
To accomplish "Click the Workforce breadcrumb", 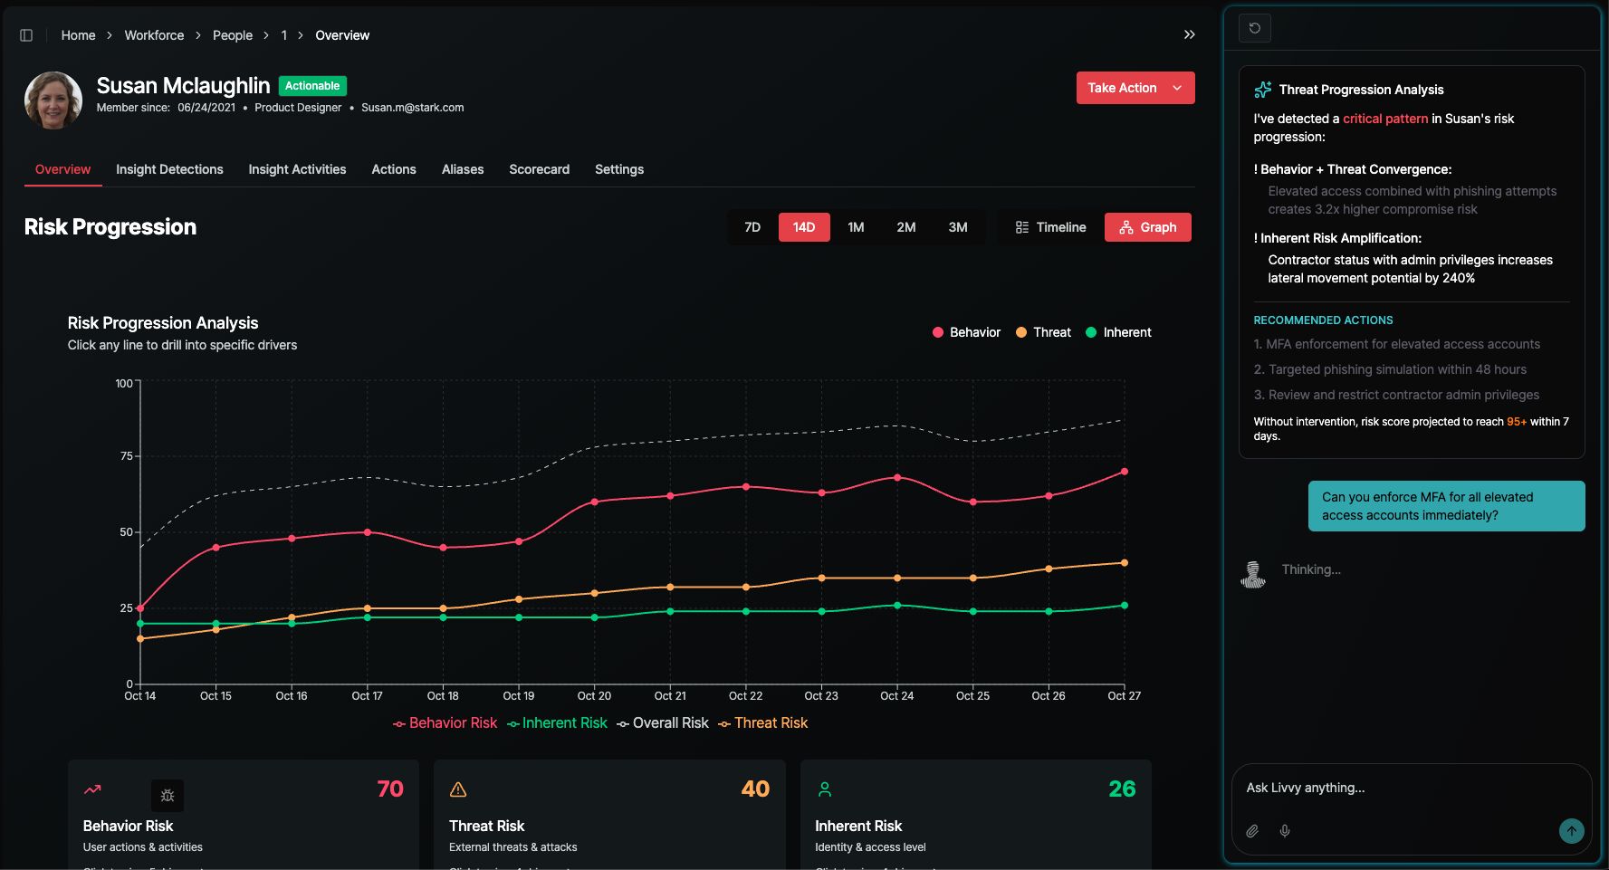I will tap(154, 35).
